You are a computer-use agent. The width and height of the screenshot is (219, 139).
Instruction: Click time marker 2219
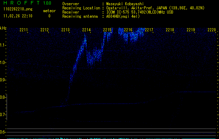[x=191, y=30]
